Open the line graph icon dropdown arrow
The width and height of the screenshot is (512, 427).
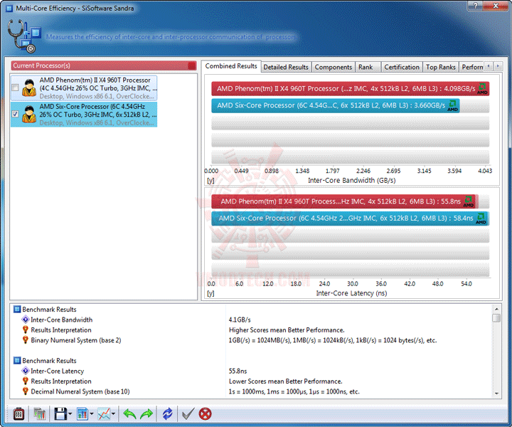tap(113, 414)
